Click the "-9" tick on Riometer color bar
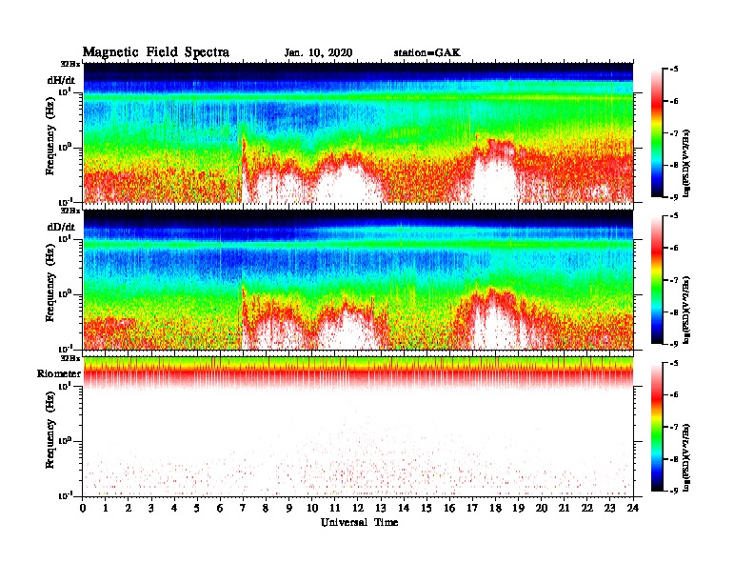The height and width of the screenshot is (583, 754). (673, 491)
